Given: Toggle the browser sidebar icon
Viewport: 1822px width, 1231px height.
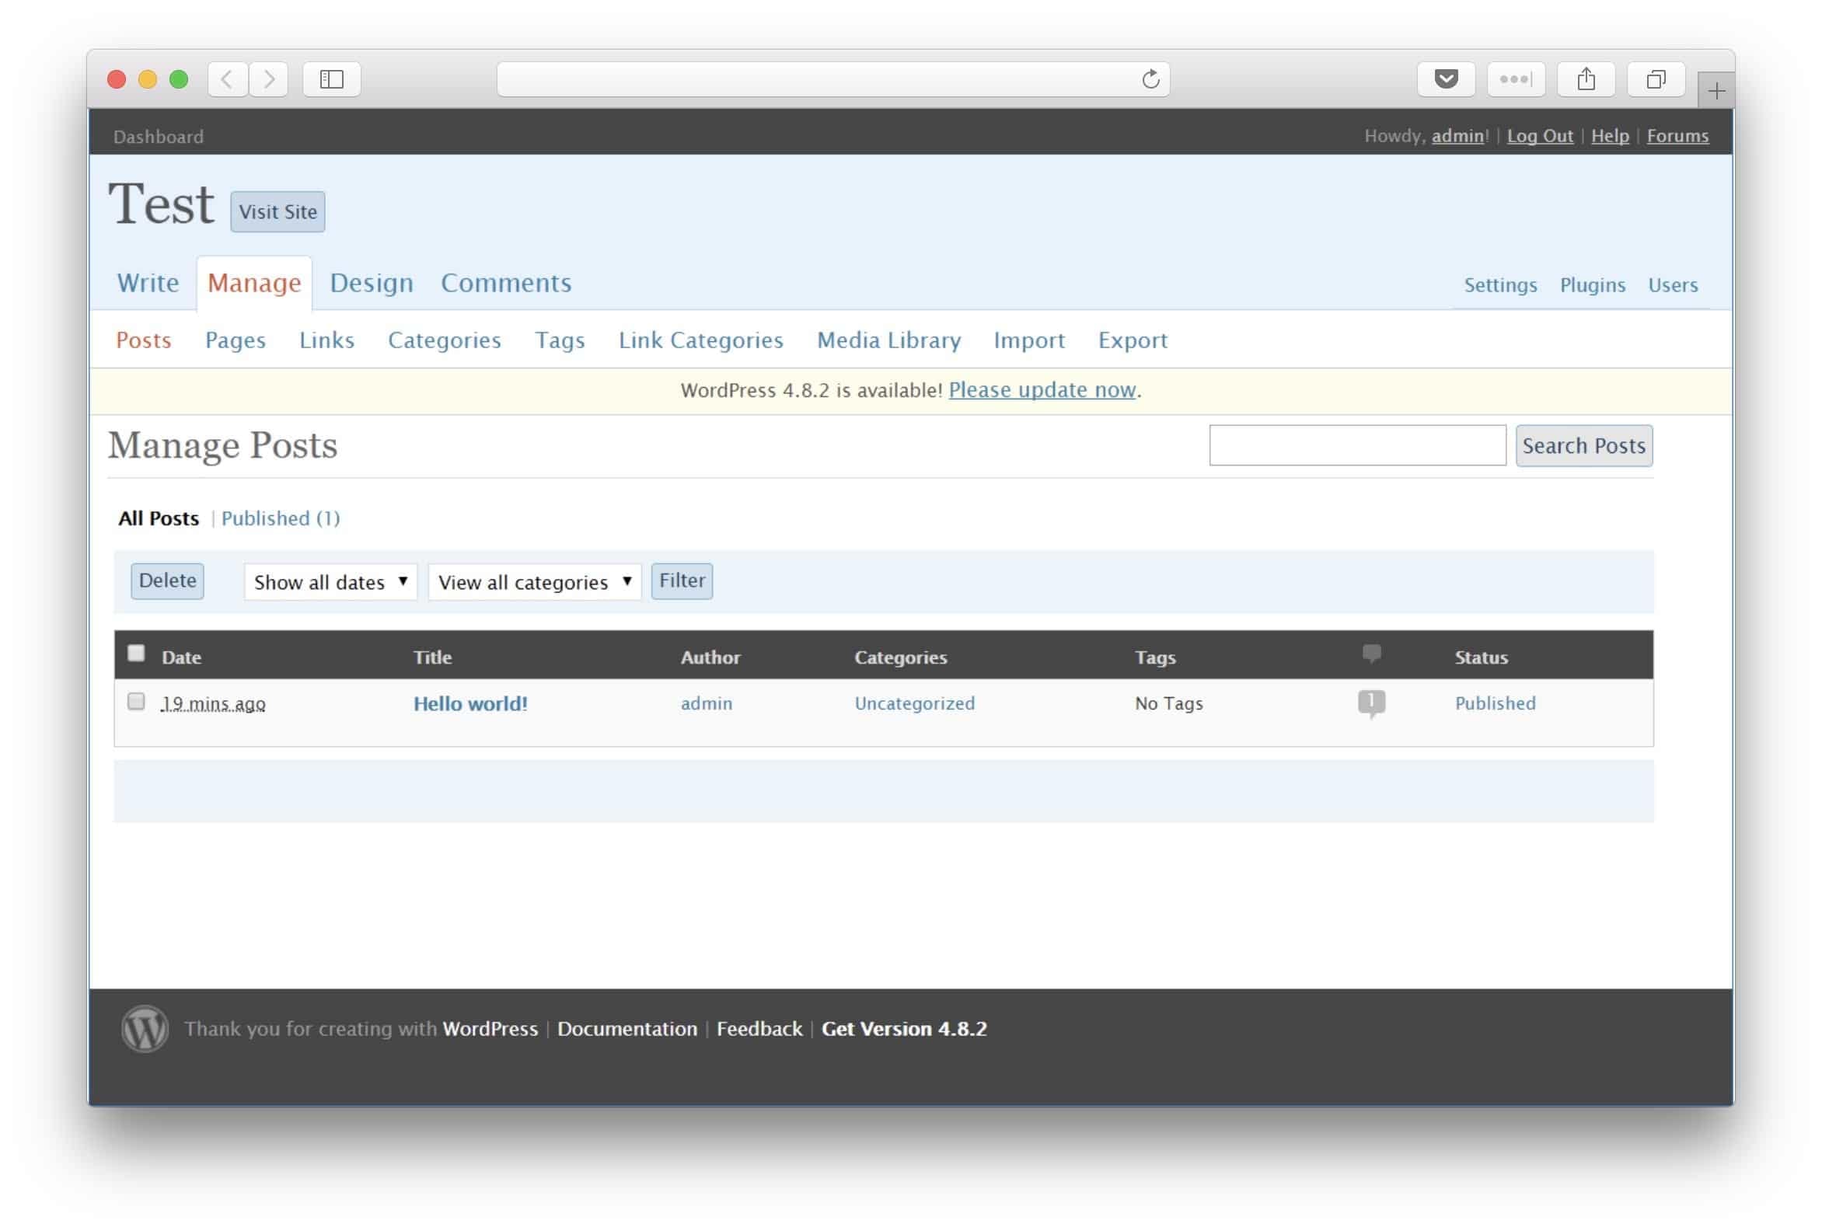Looking at the screenshot, I should pos(332,79).
